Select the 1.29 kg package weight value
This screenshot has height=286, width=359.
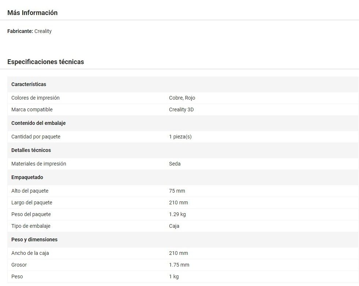pyautogui.click(x=177, y=214)
